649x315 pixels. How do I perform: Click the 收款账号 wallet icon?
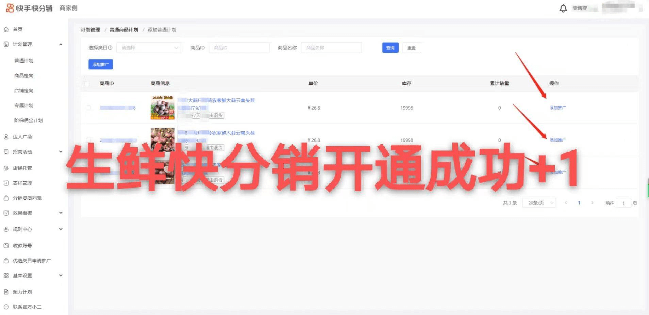6,246
